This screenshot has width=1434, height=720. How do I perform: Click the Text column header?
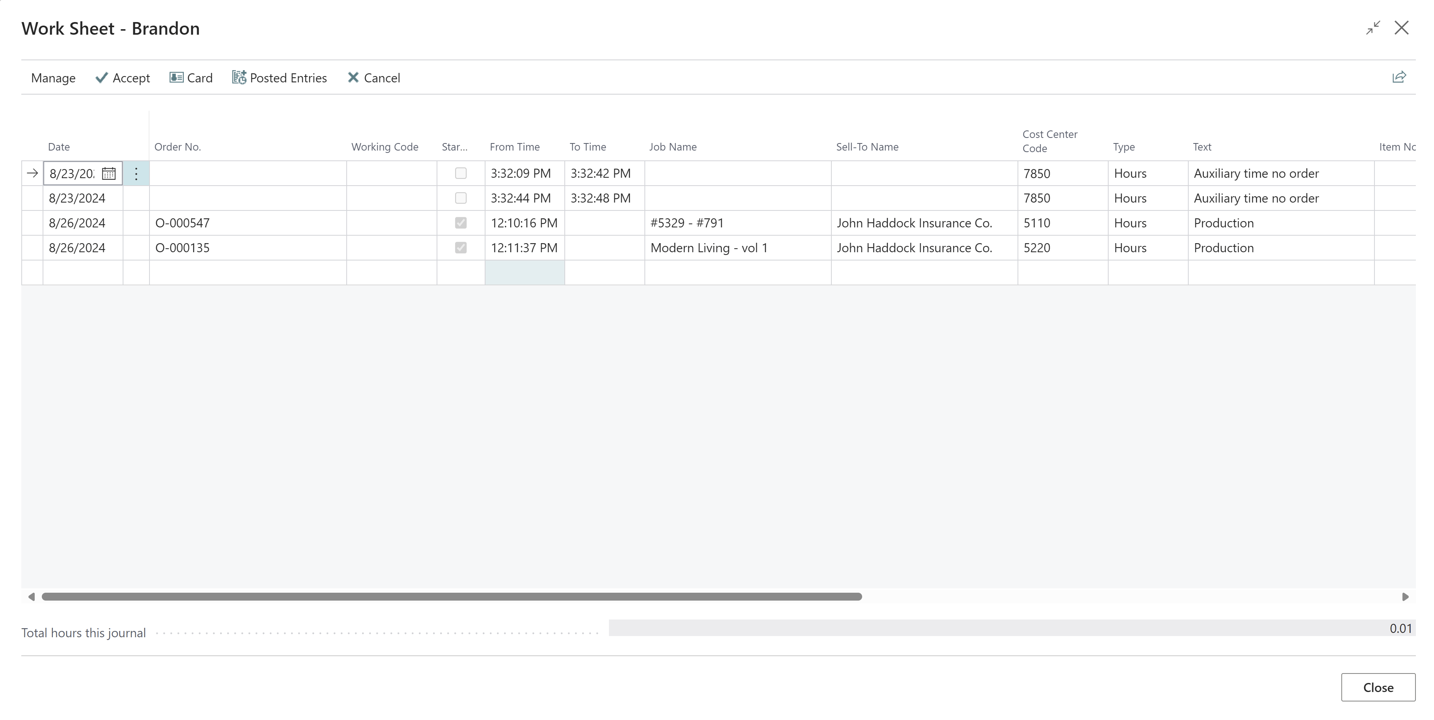tap(1202, 147)
